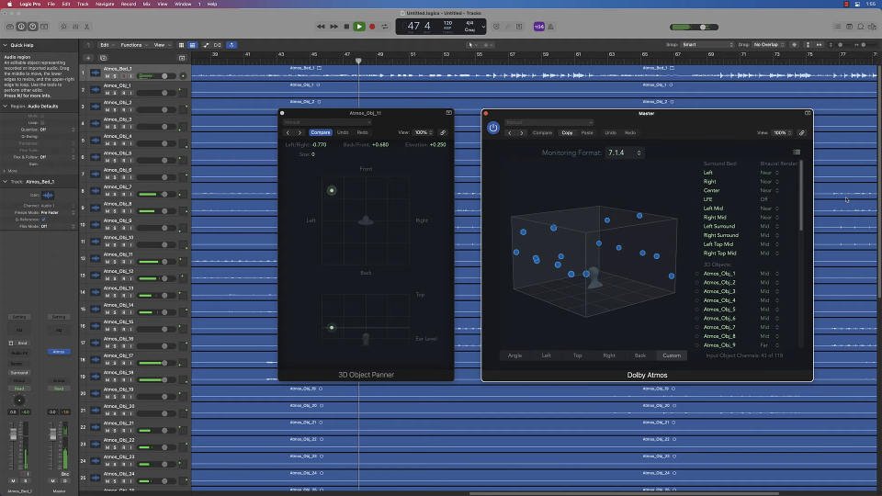
Task: Collapse the Region Audio Defaults section
Action: tap(6, 106)
